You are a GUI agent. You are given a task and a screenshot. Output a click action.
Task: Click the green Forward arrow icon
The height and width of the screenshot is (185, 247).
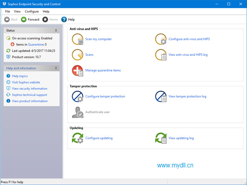[24, 20]
